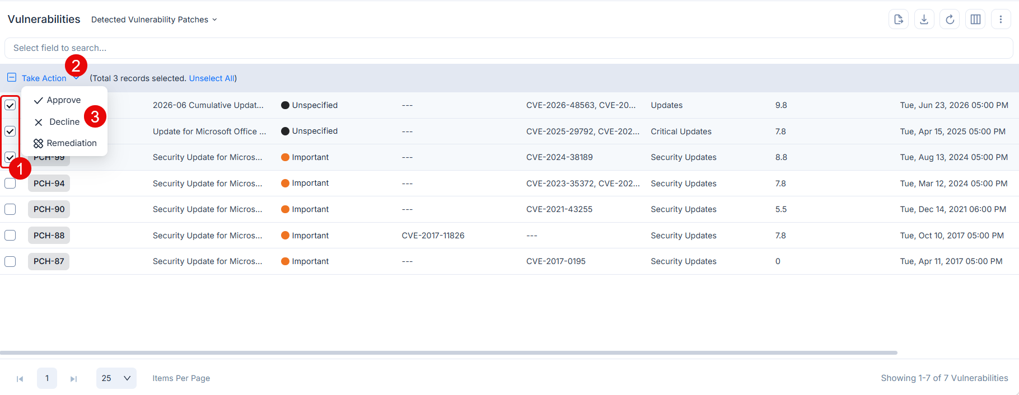Click the Critical Updates category cell
The width and height of the screenshot is (1019, 395).
(681, 131)
